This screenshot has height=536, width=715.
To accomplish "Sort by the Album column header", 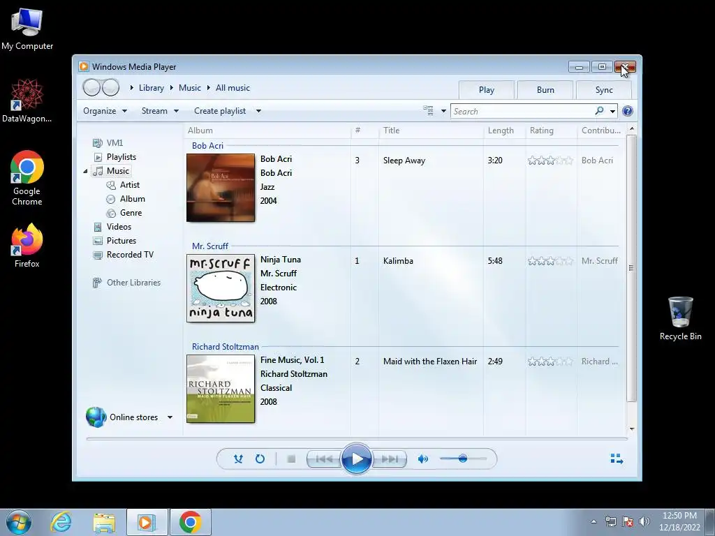I will 200,131.
